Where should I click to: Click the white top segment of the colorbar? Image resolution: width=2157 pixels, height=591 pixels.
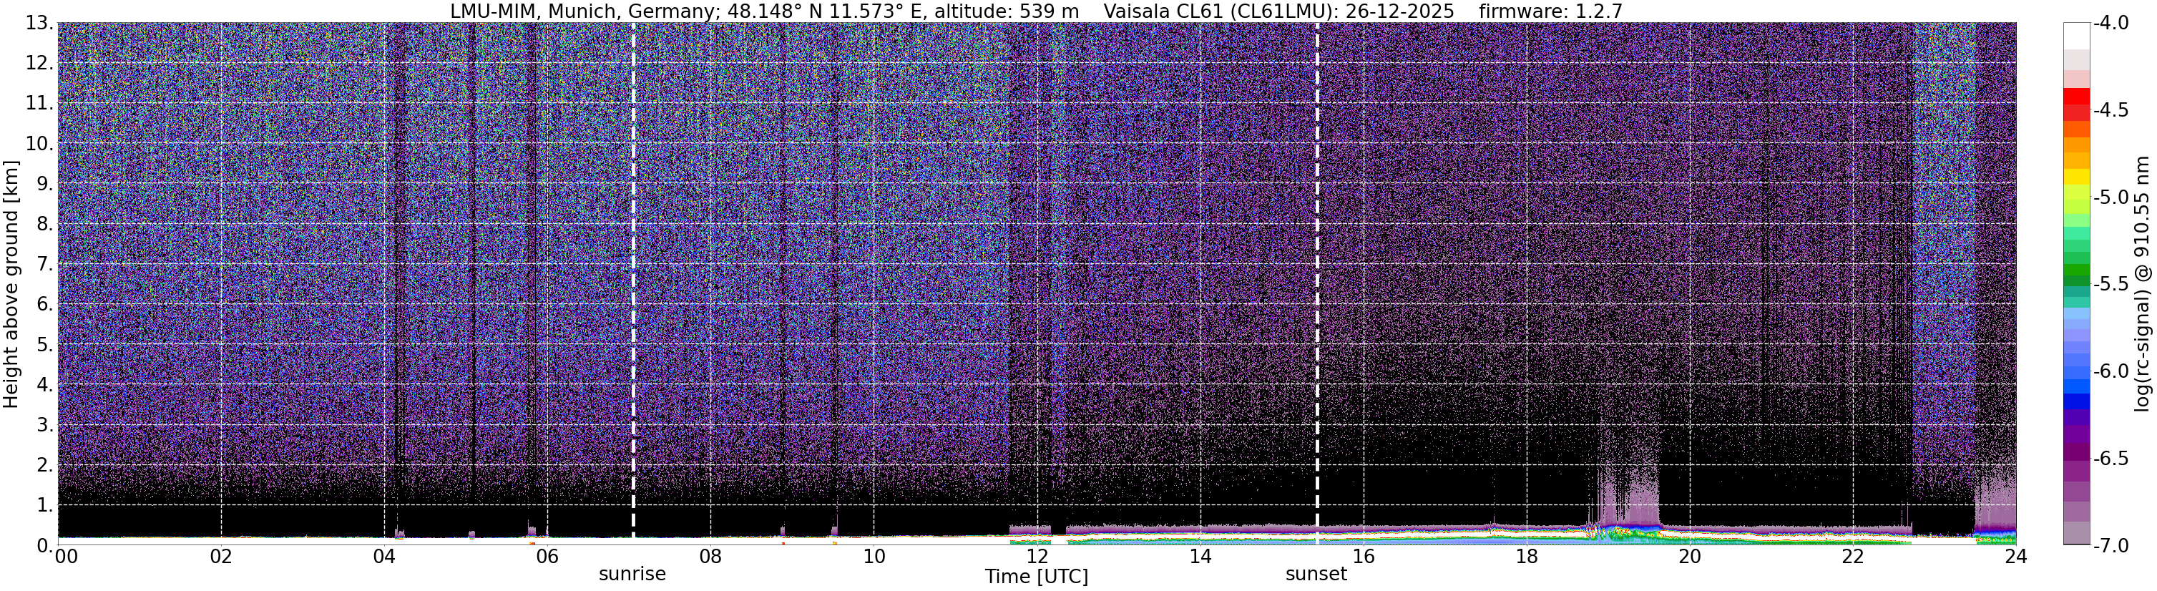click(x=2075, y=36)
